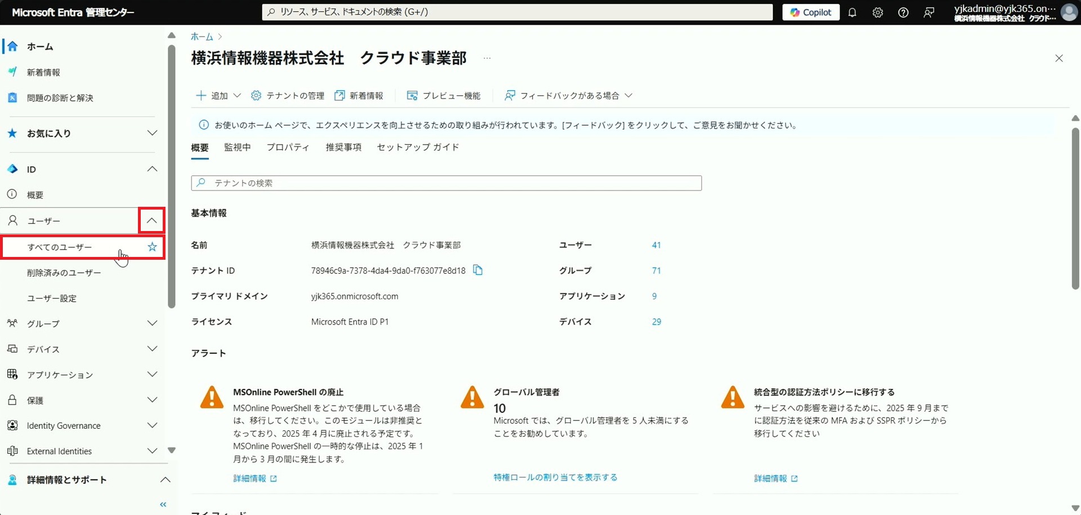The image size is (1081, 515).
Task: Open the 追加 dropdown in toolbar
Action: pyautogui.click(x=218, y=96)
